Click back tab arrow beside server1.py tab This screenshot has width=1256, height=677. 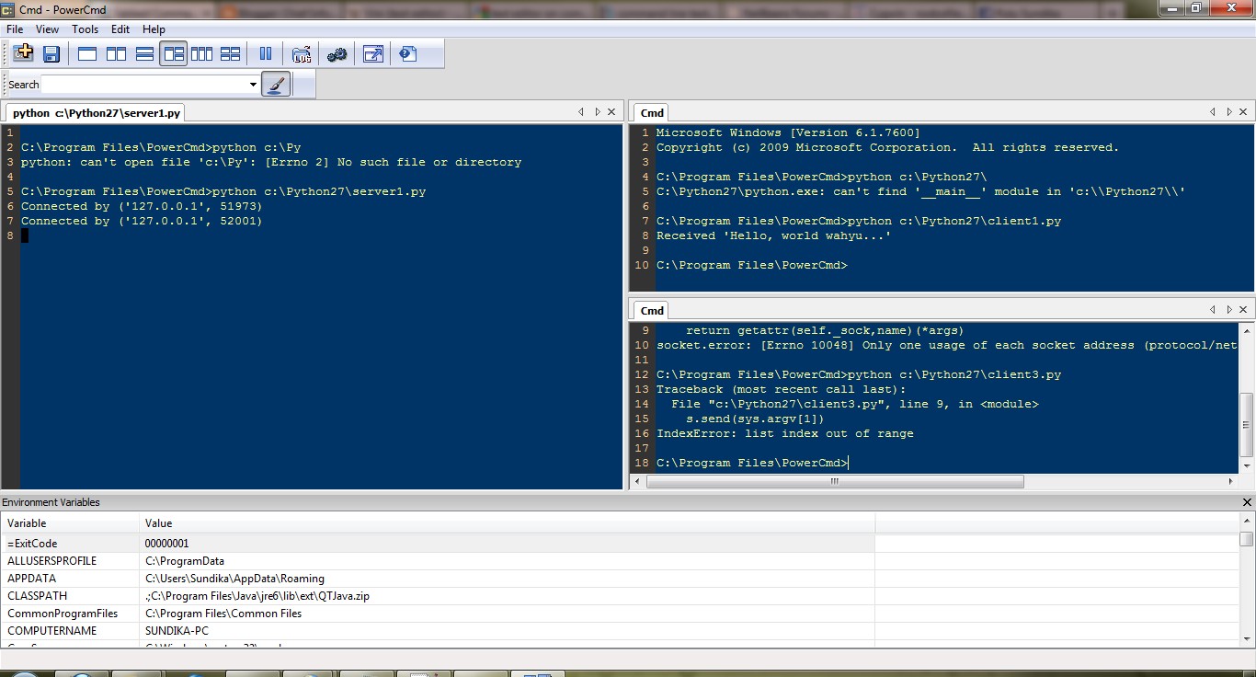point(580,111)
